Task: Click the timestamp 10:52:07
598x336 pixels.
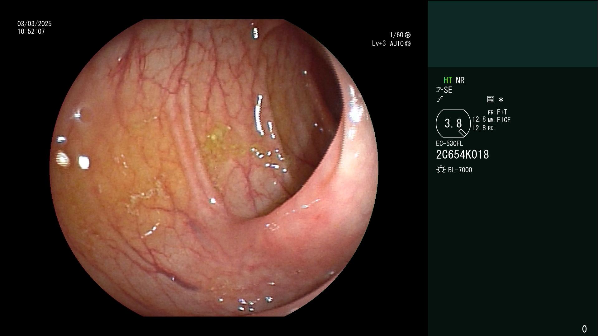Action: (31, 31)
